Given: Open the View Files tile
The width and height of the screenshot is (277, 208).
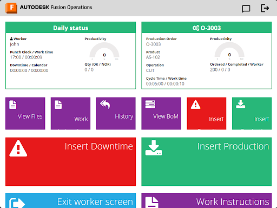Looking at the screenshot, I should tap(25, 113).
